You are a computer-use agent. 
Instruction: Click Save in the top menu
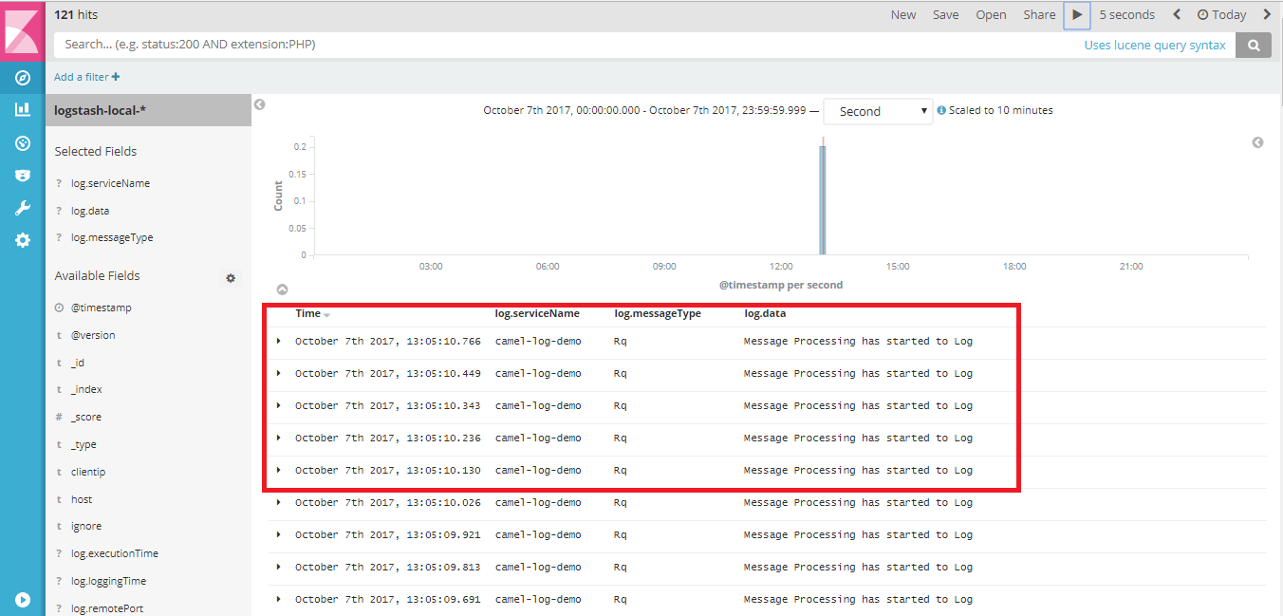tap(945, 15)
